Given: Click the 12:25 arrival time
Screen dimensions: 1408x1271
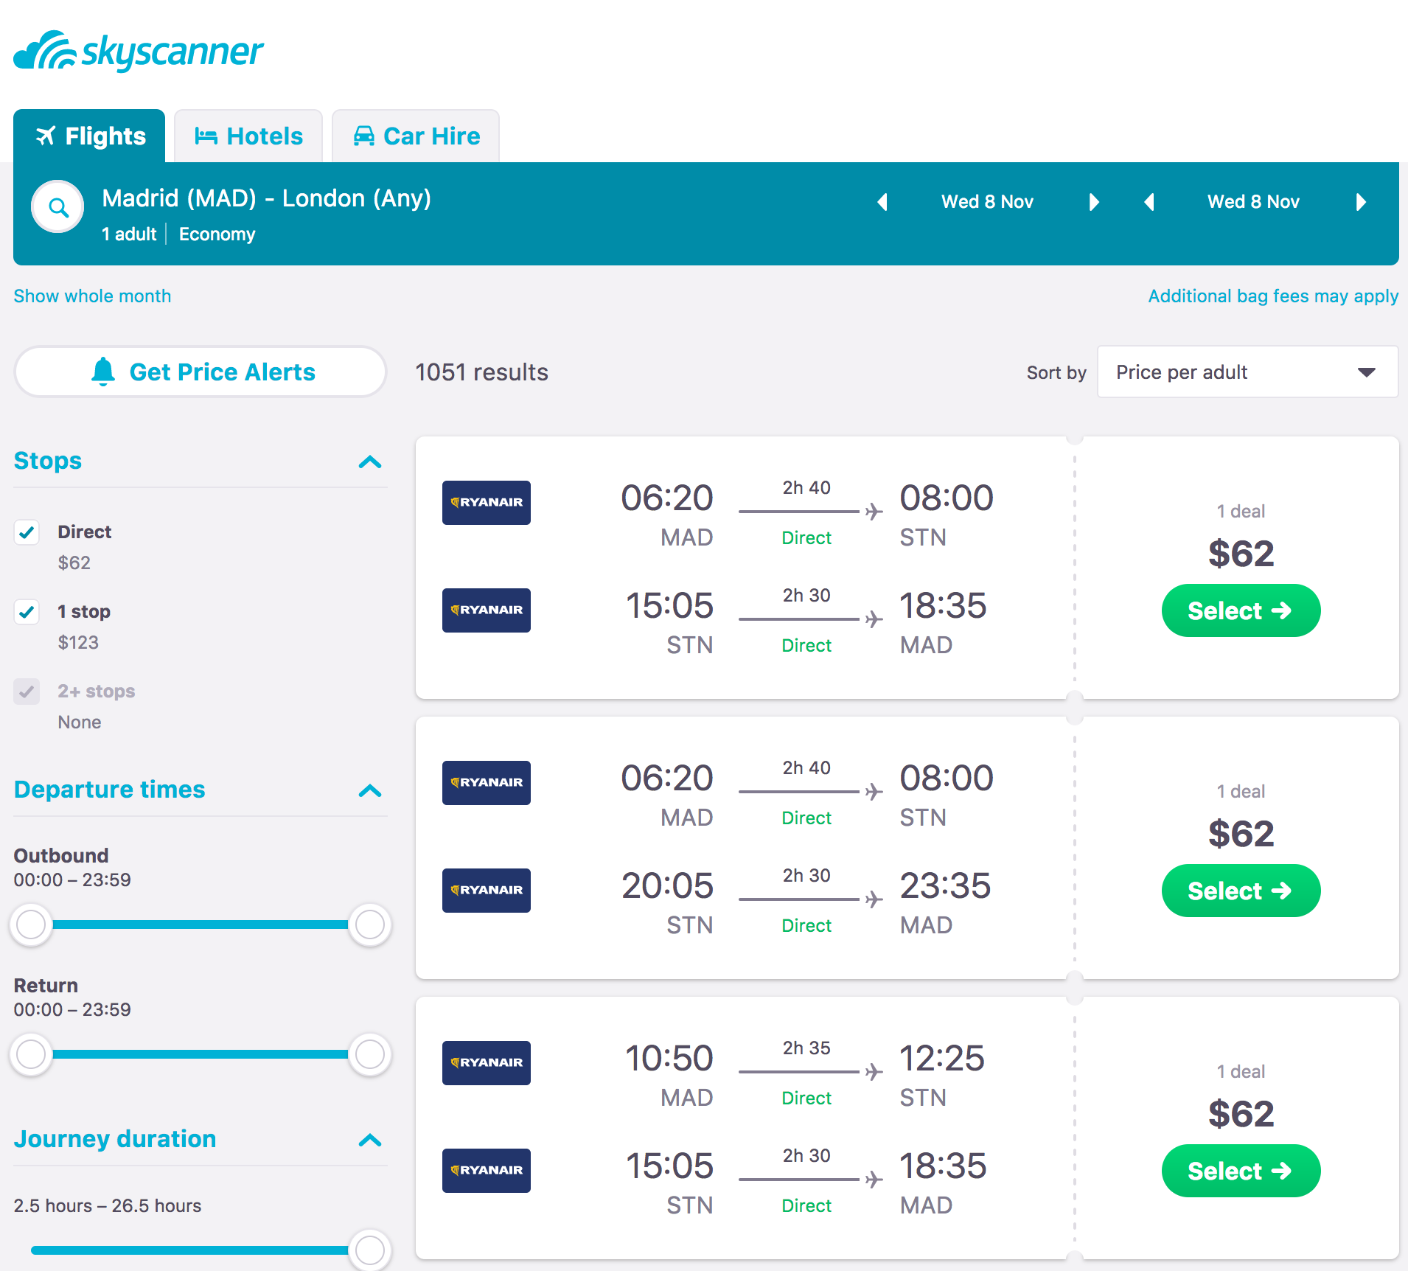Looking at the screenshot, I should pyautogui.click(x=942, y=1058).
